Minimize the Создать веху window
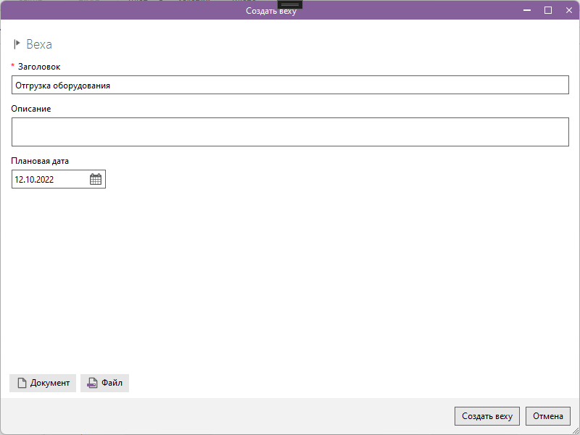 point(527,10)
